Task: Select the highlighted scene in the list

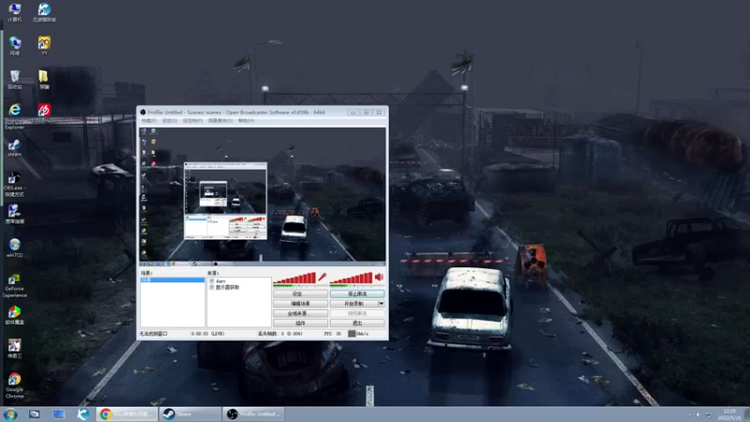Action: [172, 279]
